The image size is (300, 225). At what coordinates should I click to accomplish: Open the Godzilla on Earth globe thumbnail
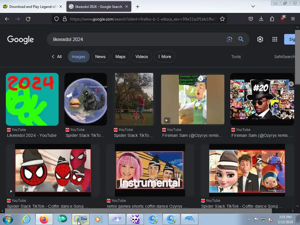tap(86, 99)
